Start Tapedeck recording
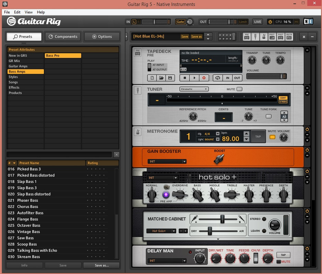 [204, 78]
